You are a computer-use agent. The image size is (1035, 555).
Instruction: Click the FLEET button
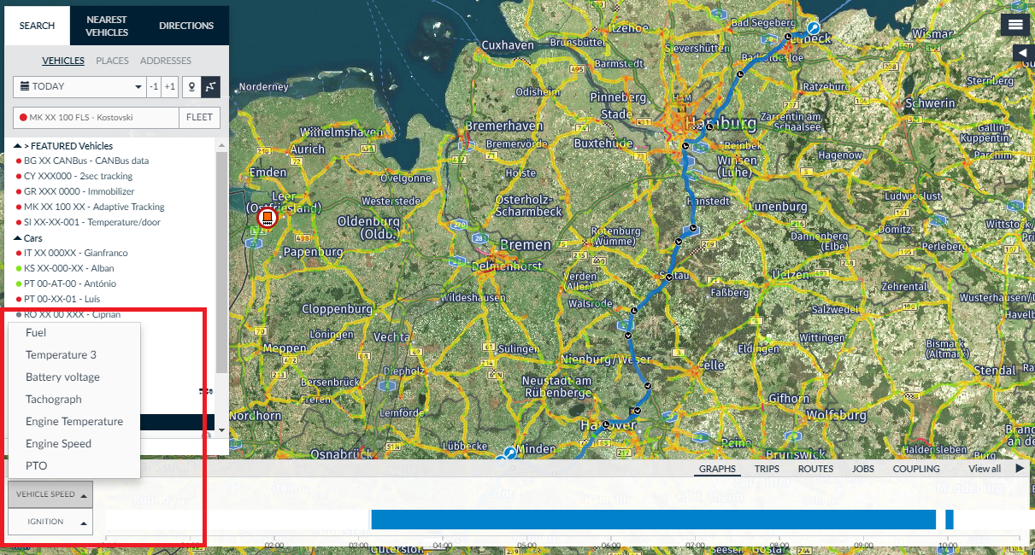pos(199,117)
